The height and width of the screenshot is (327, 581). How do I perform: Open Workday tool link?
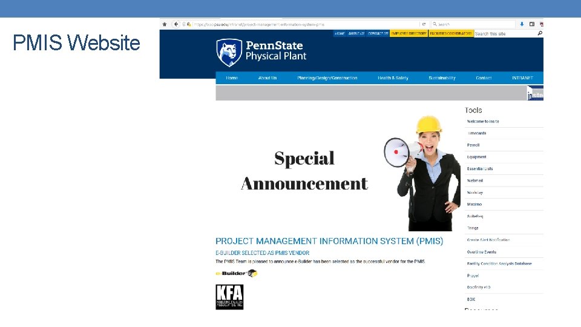click(474, 193)
